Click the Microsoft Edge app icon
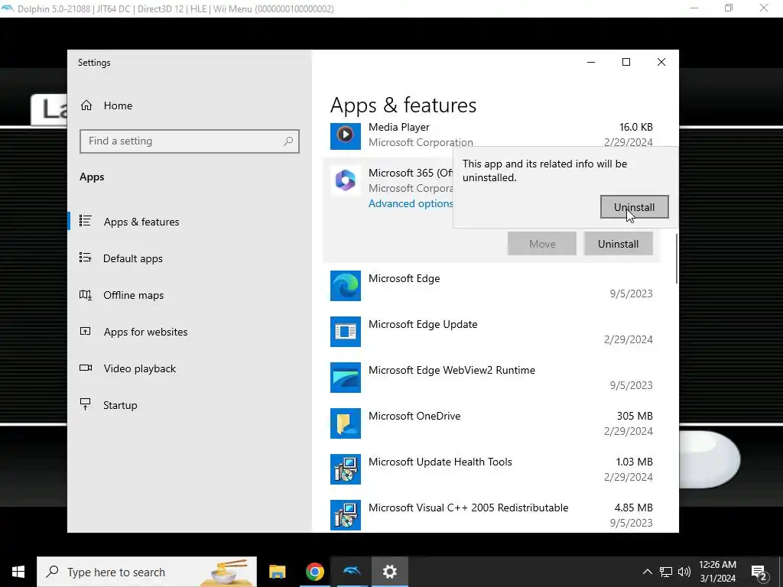Image resolution: width=783 pixels, height=587 pixels. (x=345, y=286)
